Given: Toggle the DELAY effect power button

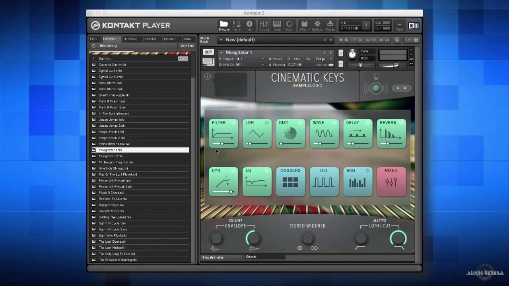Looking at the screenshot, I should [x=367, y=123].
